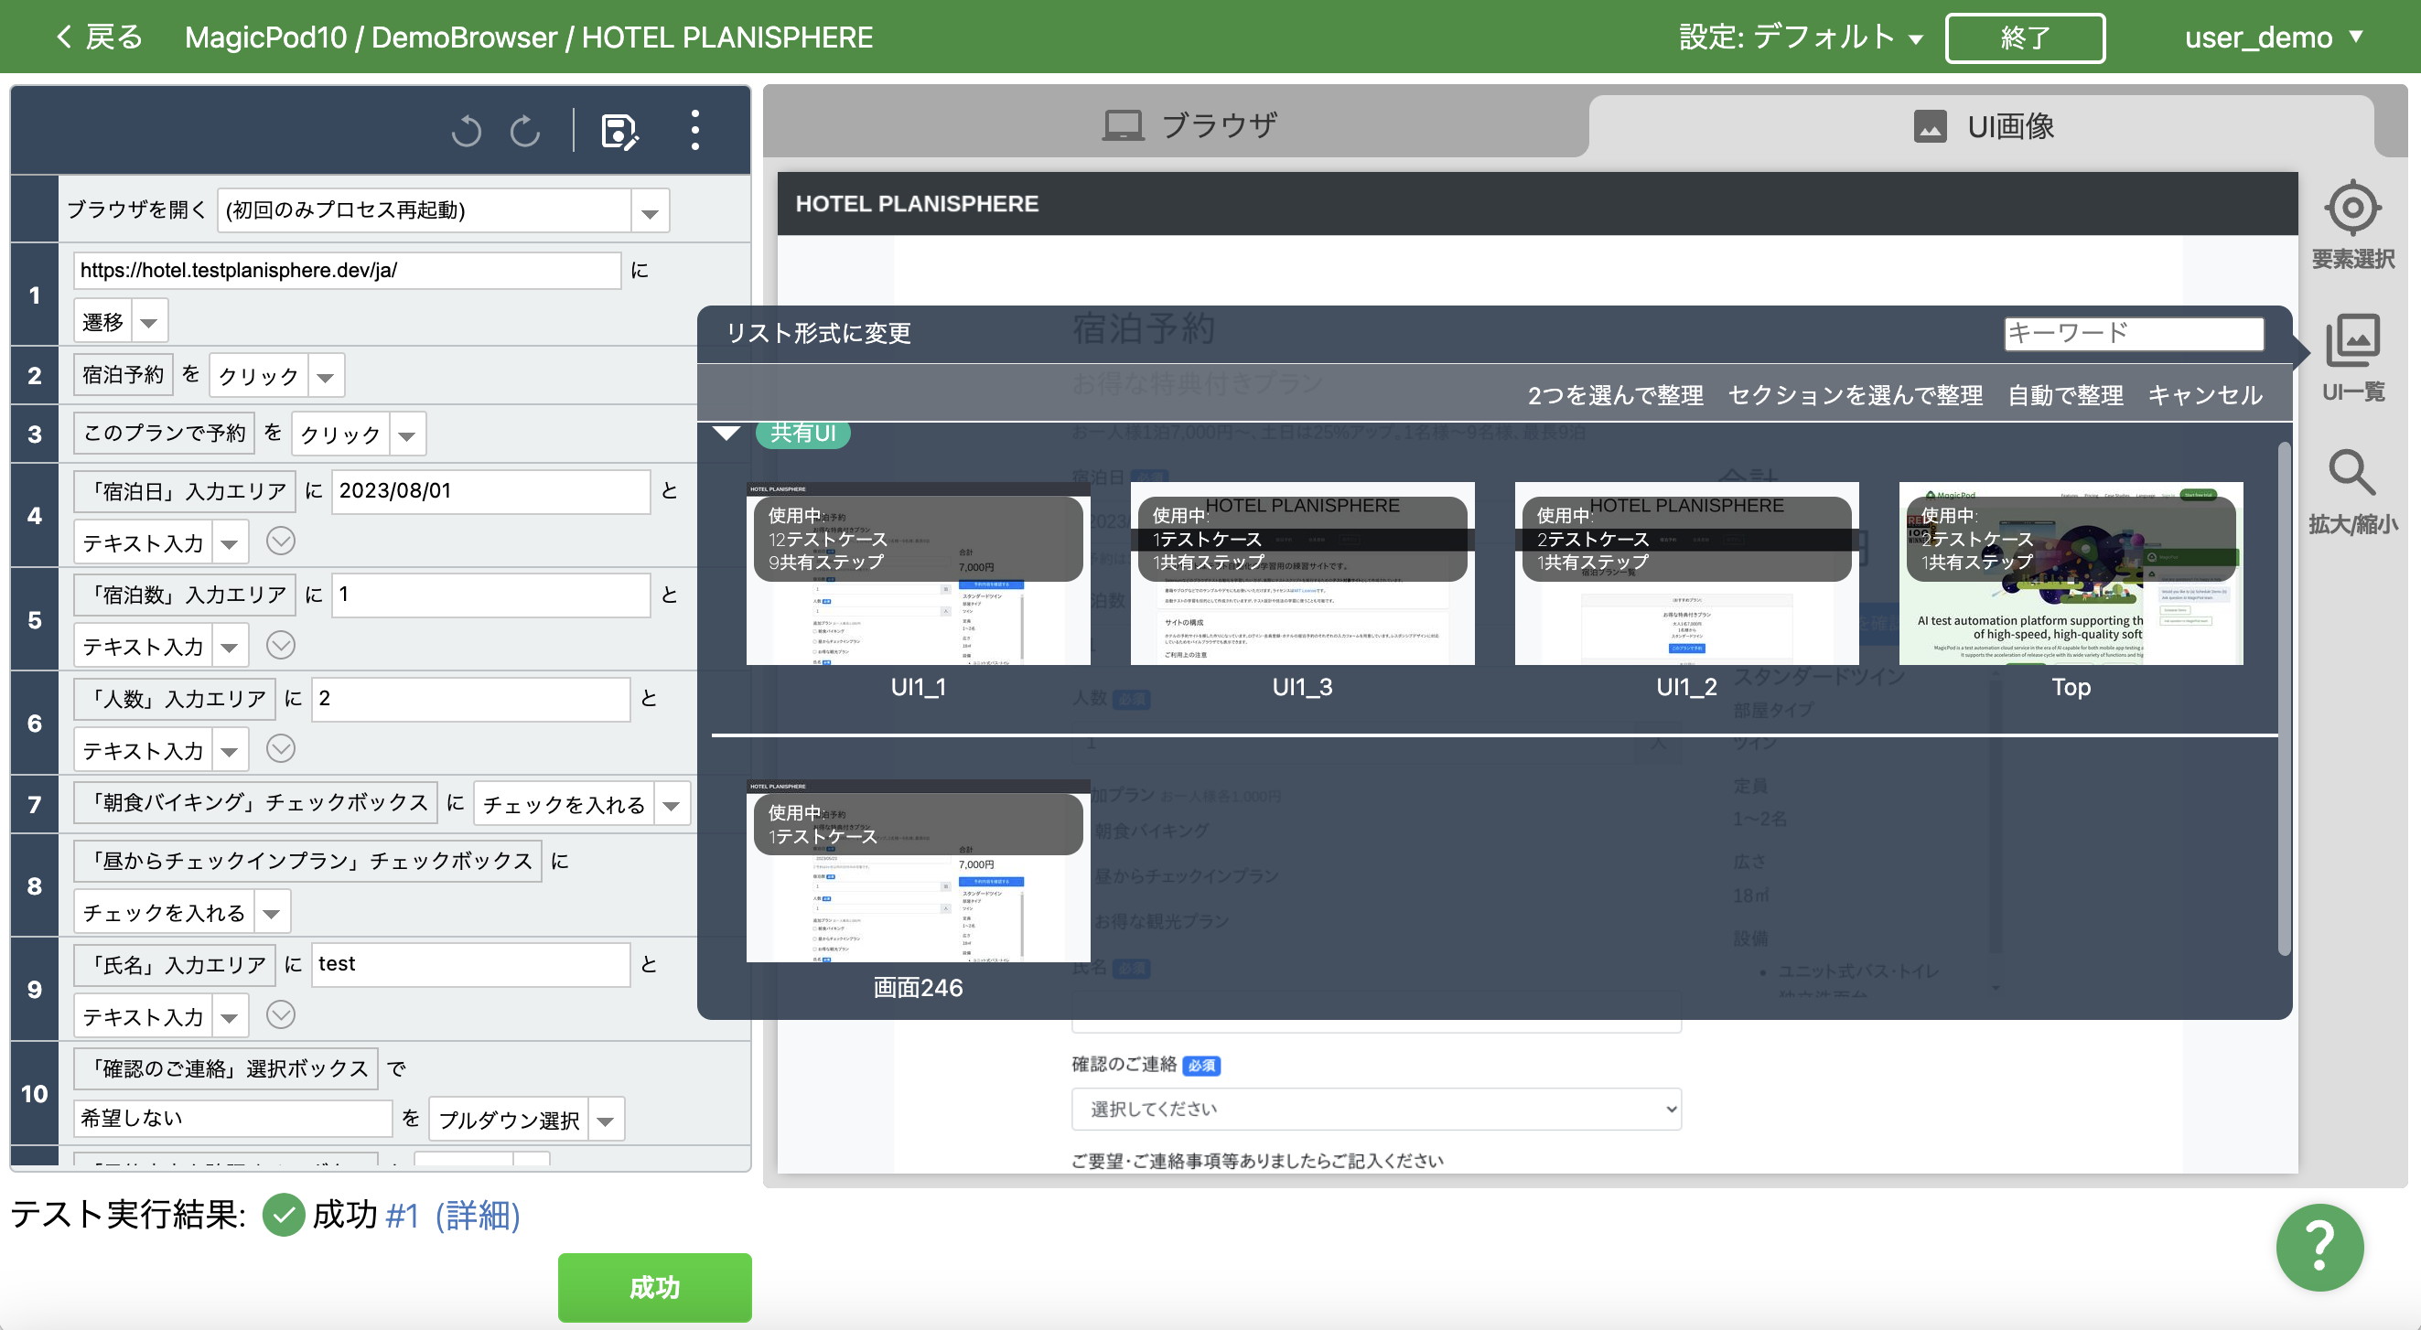
Task: Switch to the UI画像 tab
Action: click(x=1984, y=126)
